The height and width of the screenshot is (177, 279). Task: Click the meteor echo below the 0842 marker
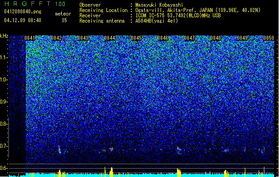[x=59, y=150]
